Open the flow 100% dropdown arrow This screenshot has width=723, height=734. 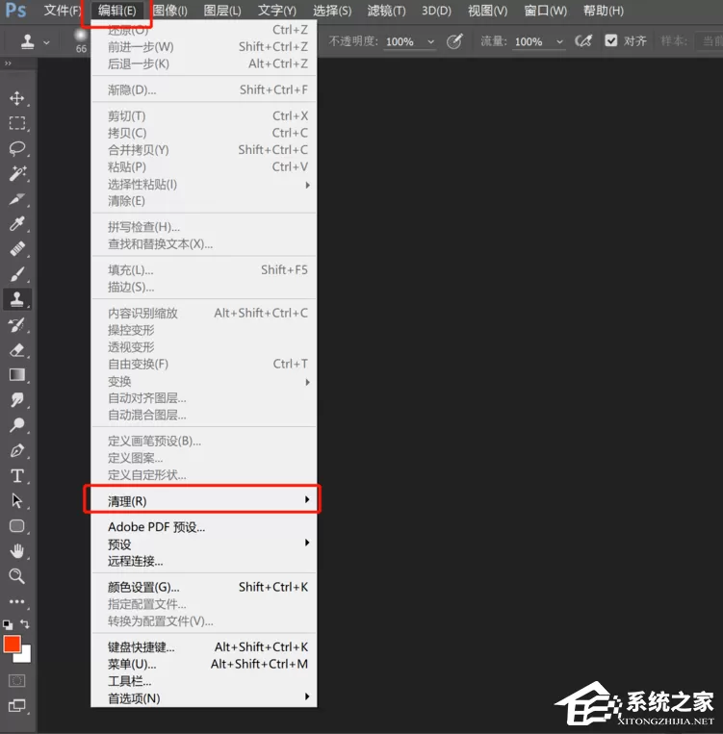click(x=559, y=41)
